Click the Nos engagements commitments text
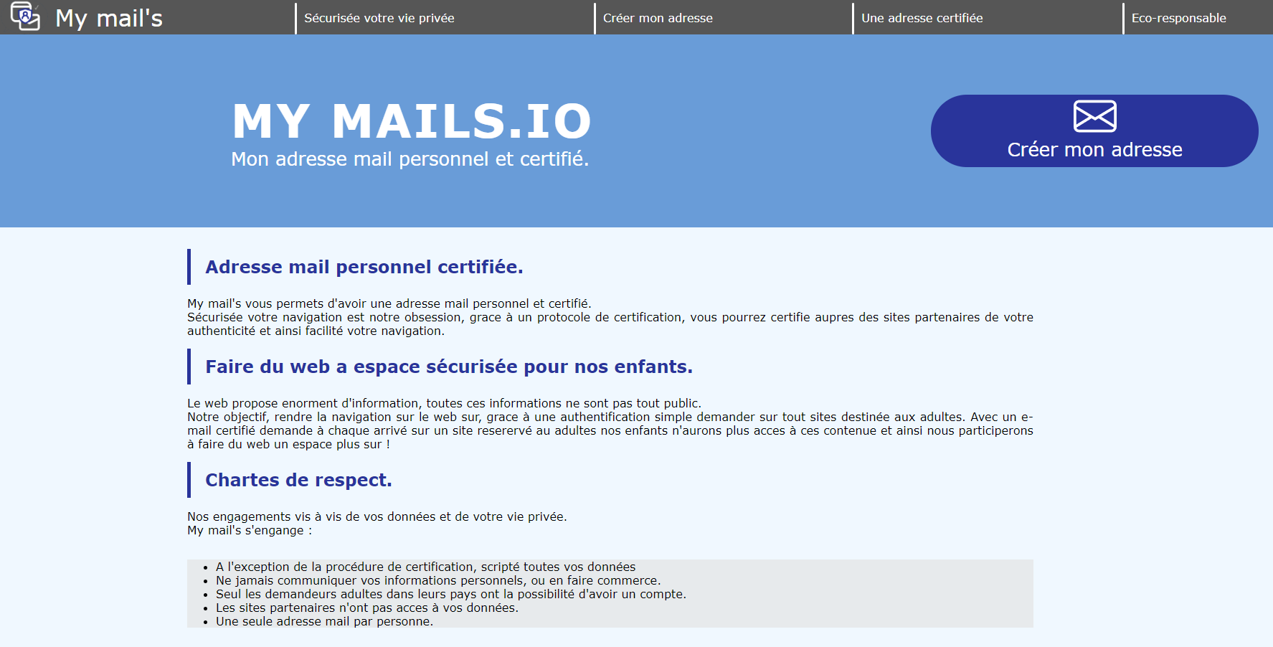 377,516
